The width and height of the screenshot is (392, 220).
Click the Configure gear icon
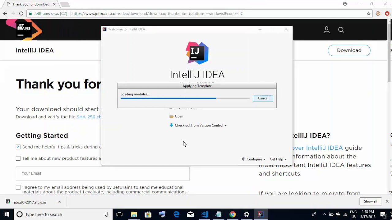243,159
